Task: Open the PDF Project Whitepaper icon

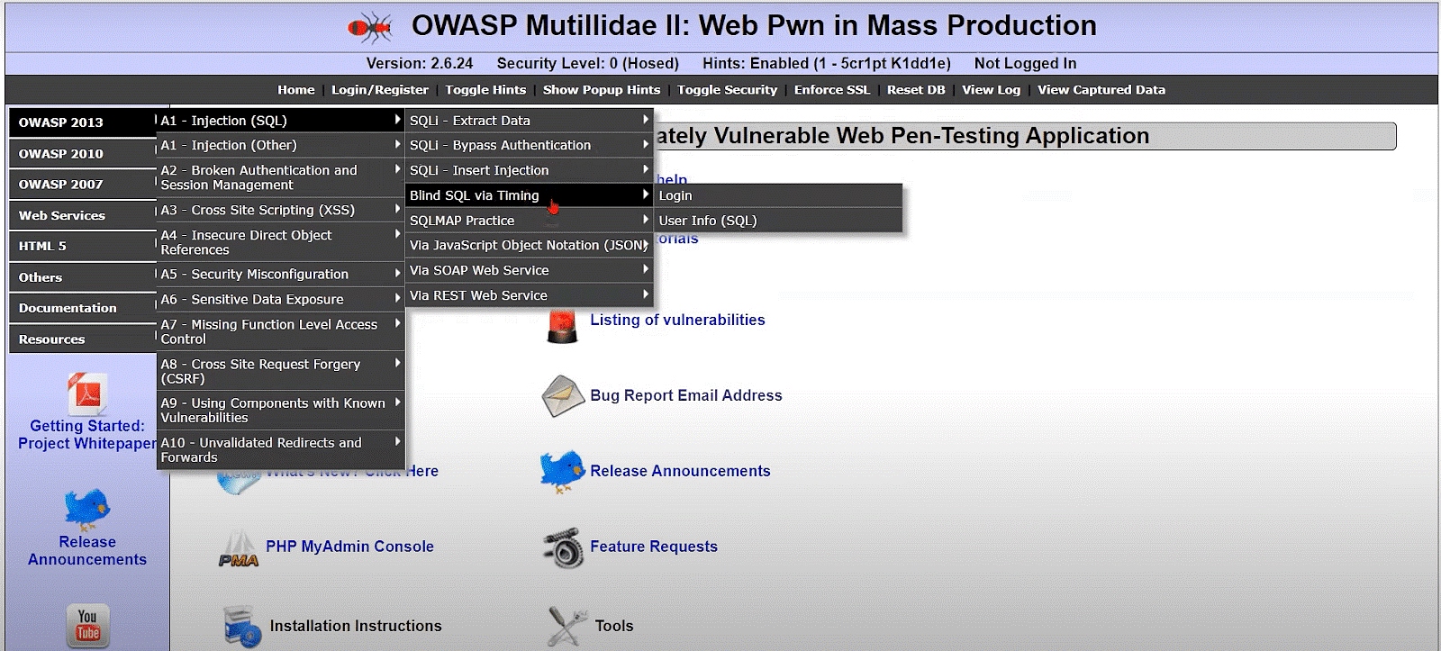Action: (87, 393)
